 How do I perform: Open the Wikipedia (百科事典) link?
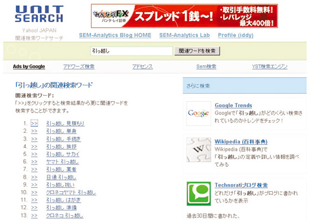[241, 142]
